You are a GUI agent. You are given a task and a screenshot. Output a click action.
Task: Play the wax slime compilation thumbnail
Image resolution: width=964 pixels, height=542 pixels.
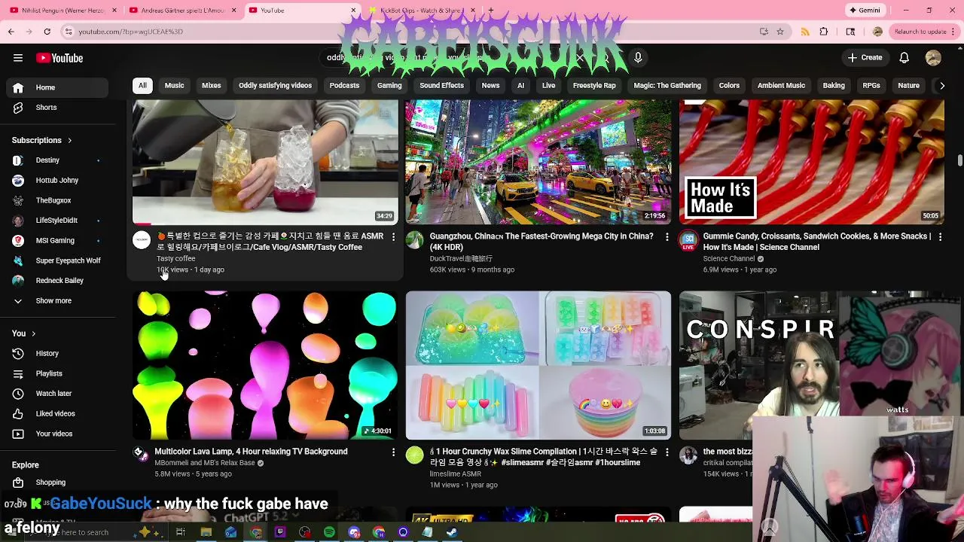click(x=538, y=365)
